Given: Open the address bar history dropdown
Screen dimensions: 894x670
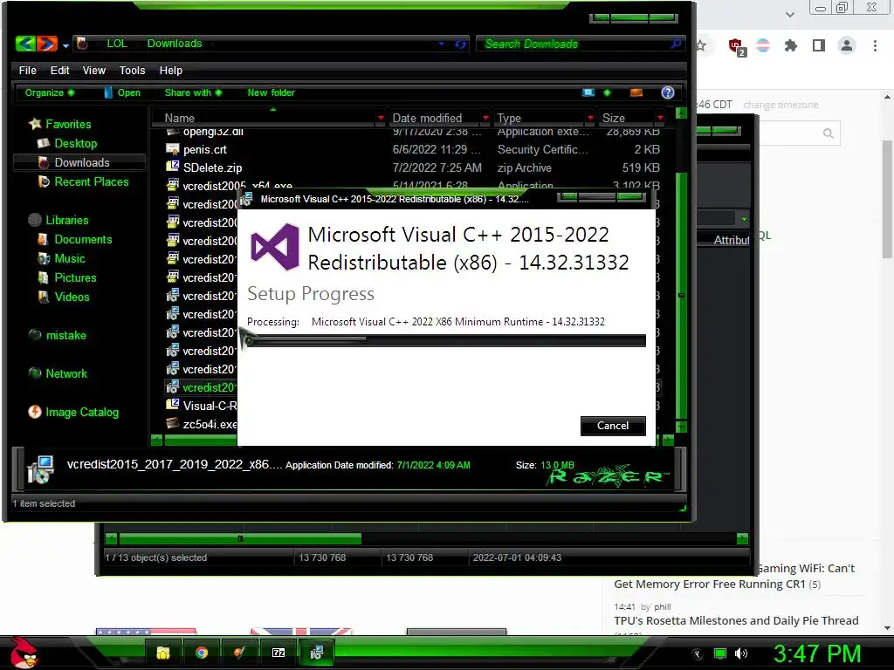Looking at the screenshot, I should click(441, 44).
